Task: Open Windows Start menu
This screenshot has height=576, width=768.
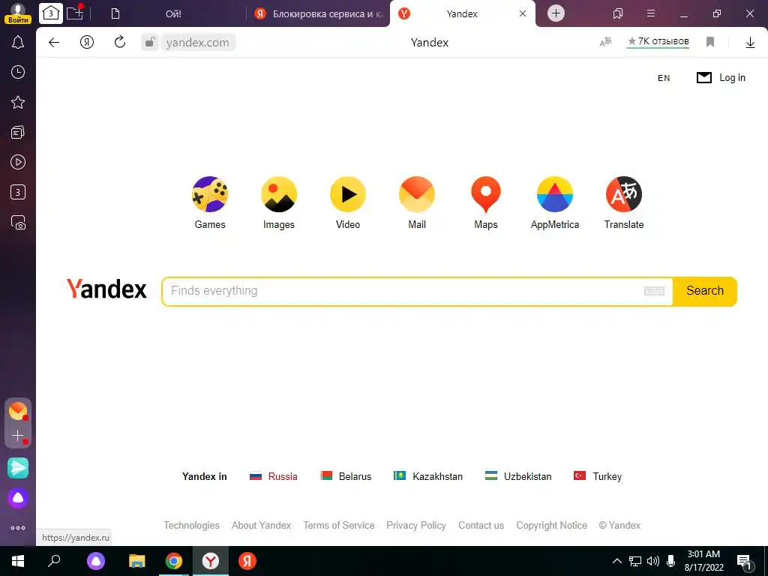Action: pyautogui.click(x=18, y=561)
